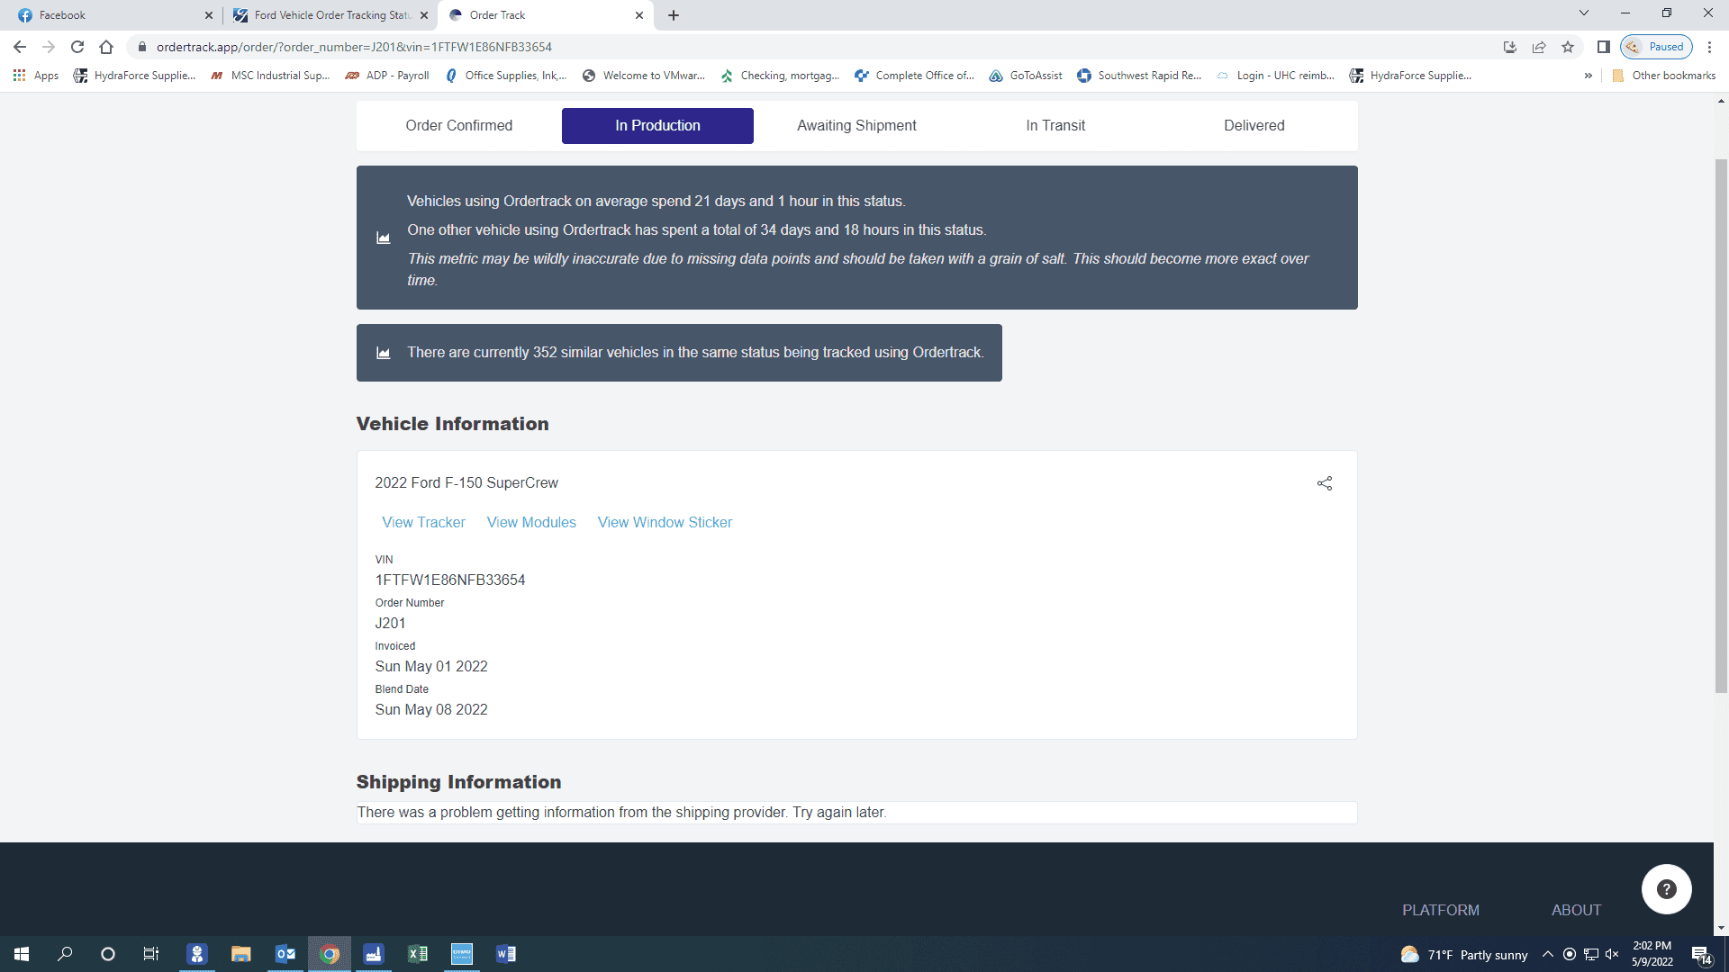Open Outlook from the taskbar
The image size is (1729, 972).
[285, 954]
